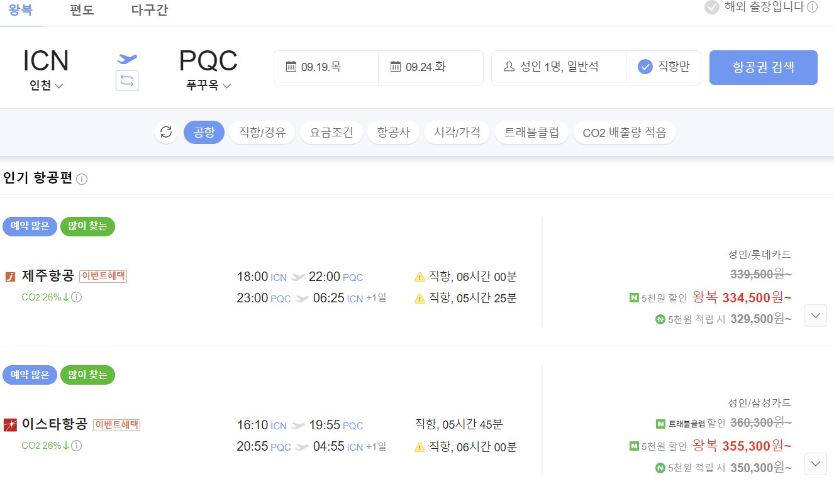The height and width of the screenshot is (484, 834).
Task: Switch to the 편도 tab
Action: point(81,9)
